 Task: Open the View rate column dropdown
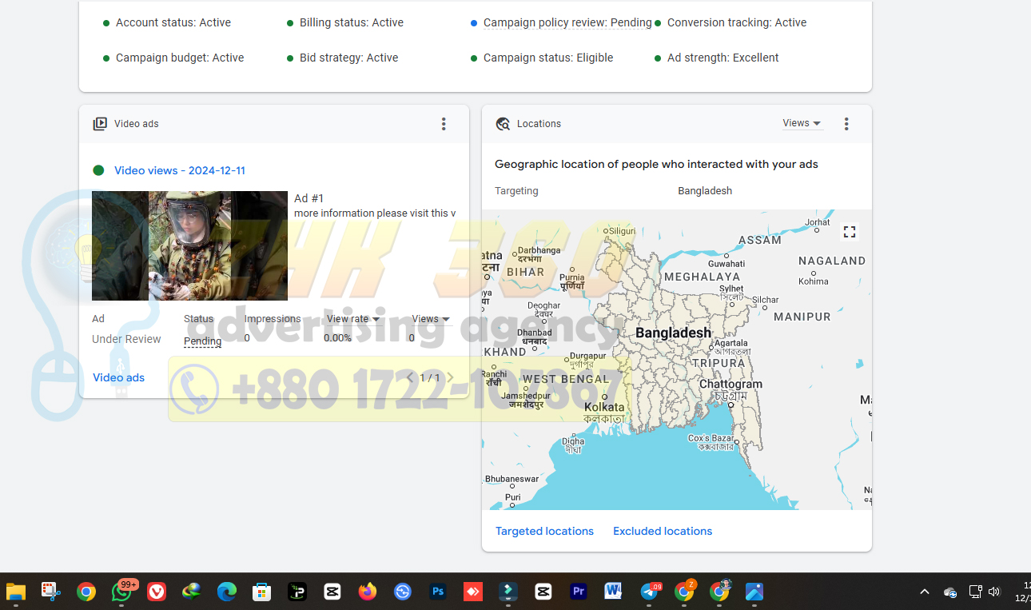click(x=353, y=319)
